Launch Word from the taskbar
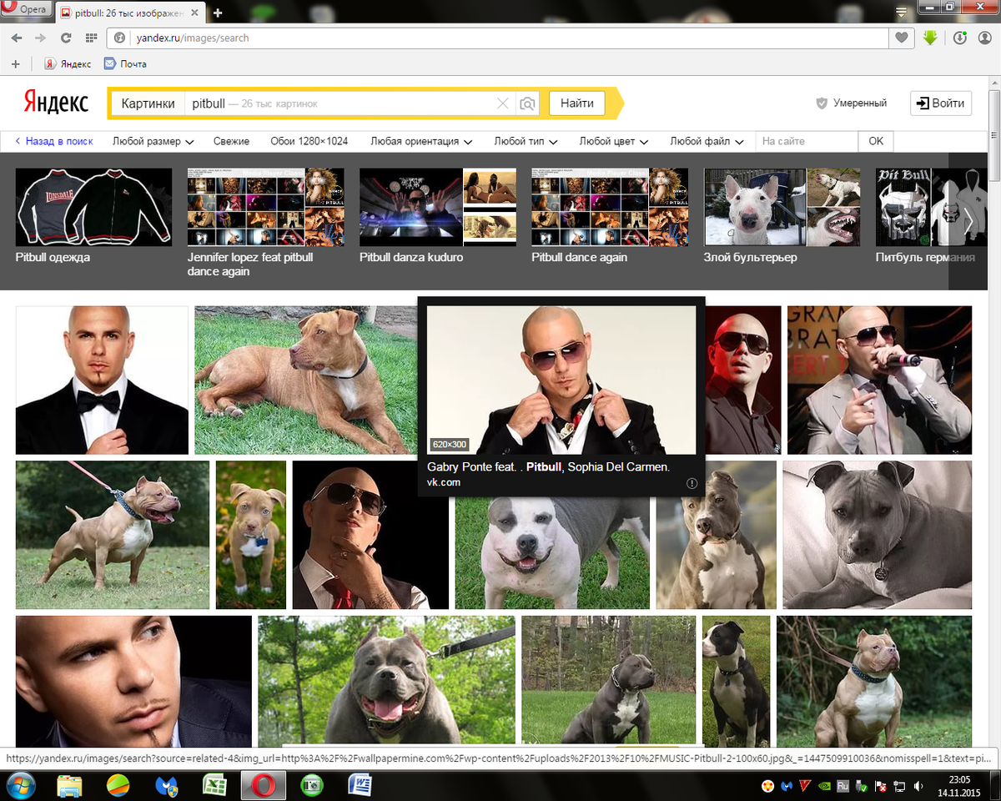This screenshot has width=1001, height=801. click(x=360, y=785)
